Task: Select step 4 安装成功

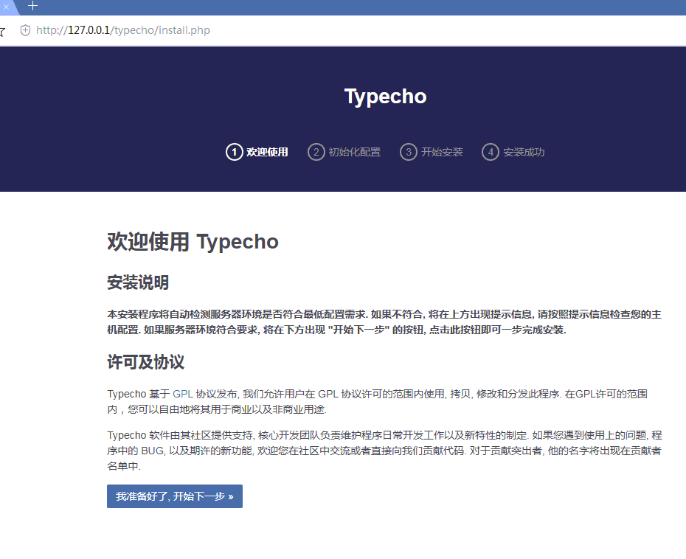Action: pos(513,152)
